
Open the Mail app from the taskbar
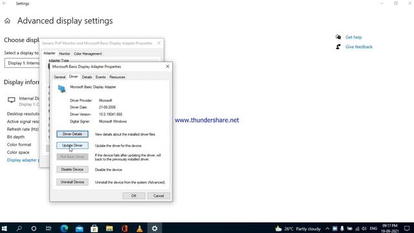click(79, 228)
